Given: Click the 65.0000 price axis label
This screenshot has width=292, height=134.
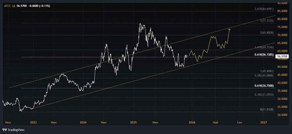Looking at the screenshot, I should (x=282, y=43).
